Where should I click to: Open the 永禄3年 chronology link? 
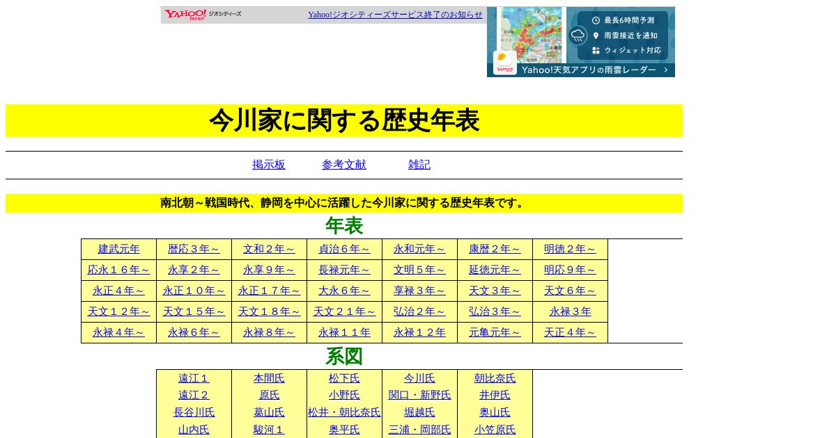coord(571,311)
